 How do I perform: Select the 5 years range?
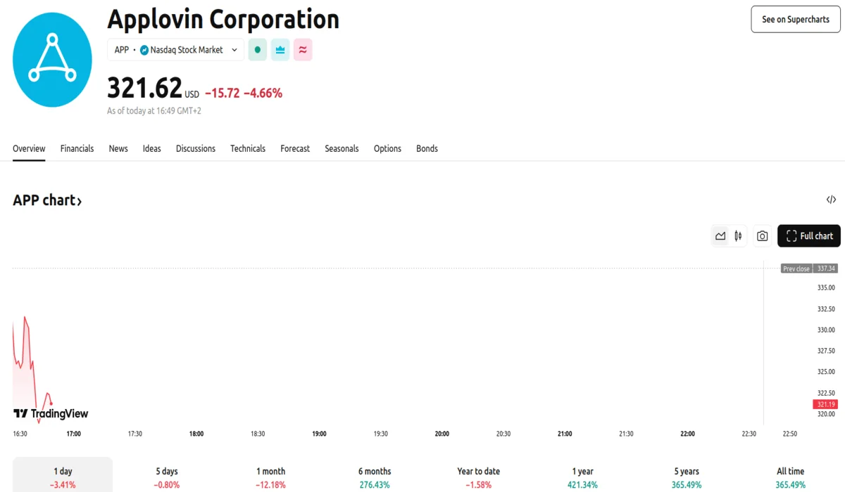[x=686, y=477]
